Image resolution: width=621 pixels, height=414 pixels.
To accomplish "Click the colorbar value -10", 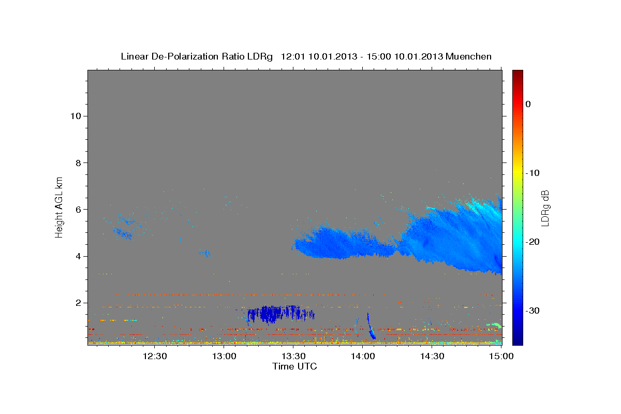I will (533, 173).
